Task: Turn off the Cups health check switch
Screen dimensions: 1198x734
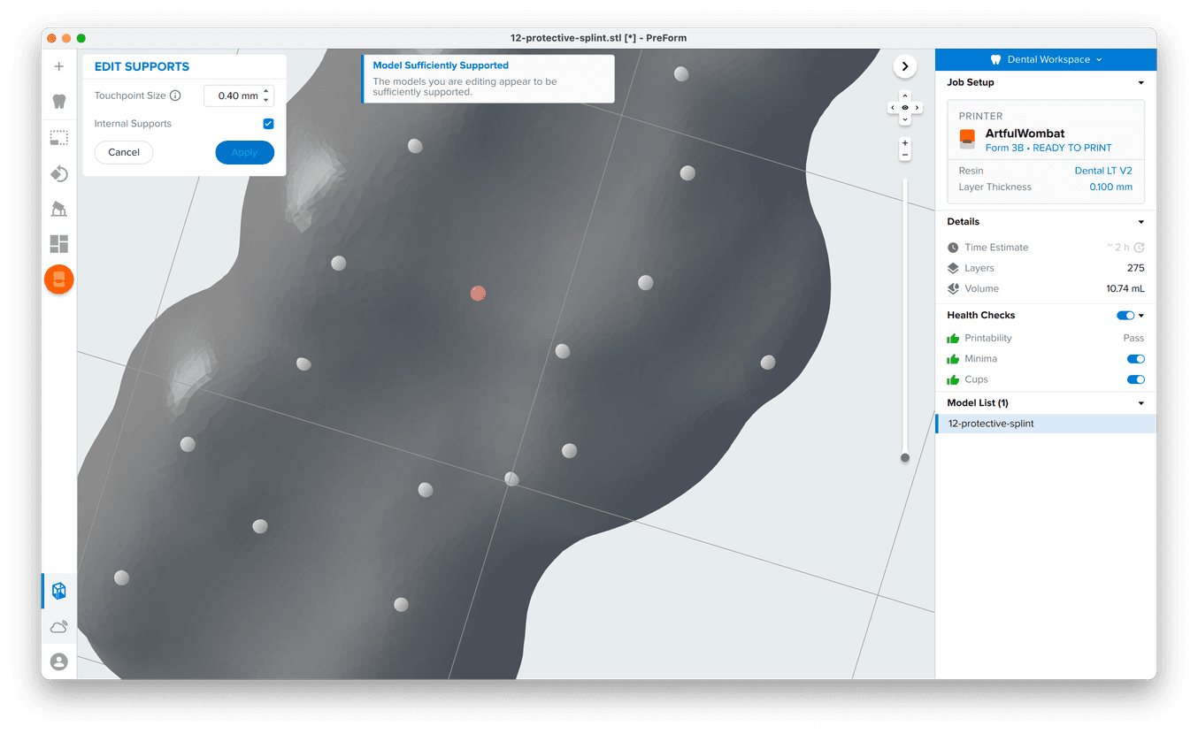Action: tap(1135, 379)
